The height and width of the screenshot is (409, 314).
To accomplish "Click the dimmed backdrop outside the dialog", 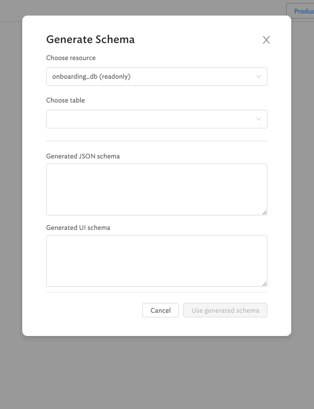I will [x=155, y=373].
